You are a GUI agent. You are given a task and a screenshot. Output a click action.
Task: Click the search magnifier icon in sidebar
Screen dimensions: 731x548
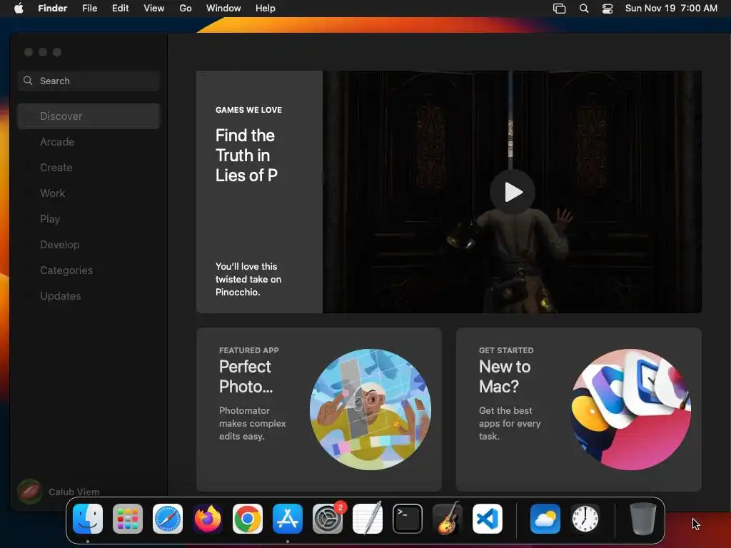coord(28,81)
